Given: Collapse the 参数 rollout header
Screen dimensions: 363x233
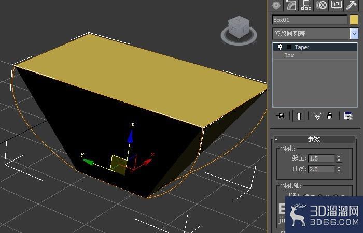Looking at the screenshot, I should coord(314,139).
